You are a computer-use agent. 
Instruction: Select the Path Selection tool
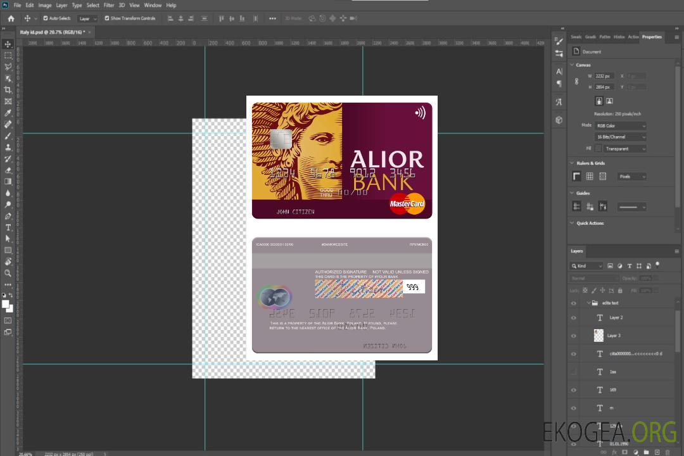[x=8, y=239]
